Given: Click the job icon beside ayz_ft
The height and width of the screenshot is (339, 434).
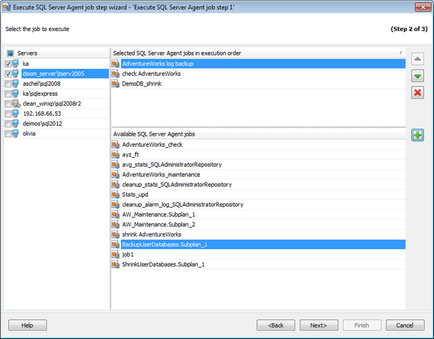Looking at the screenshot, I should (x=116, y=154).
